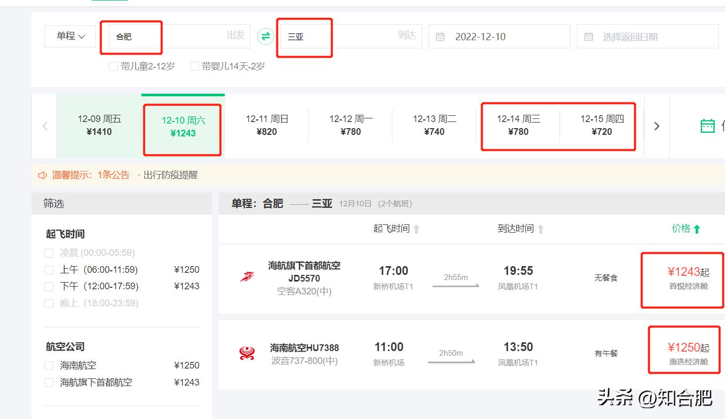Click the return date calendar icon
The width and height of the screenshot is (725, 419).
pyautogui.click(x=588, y=37)
